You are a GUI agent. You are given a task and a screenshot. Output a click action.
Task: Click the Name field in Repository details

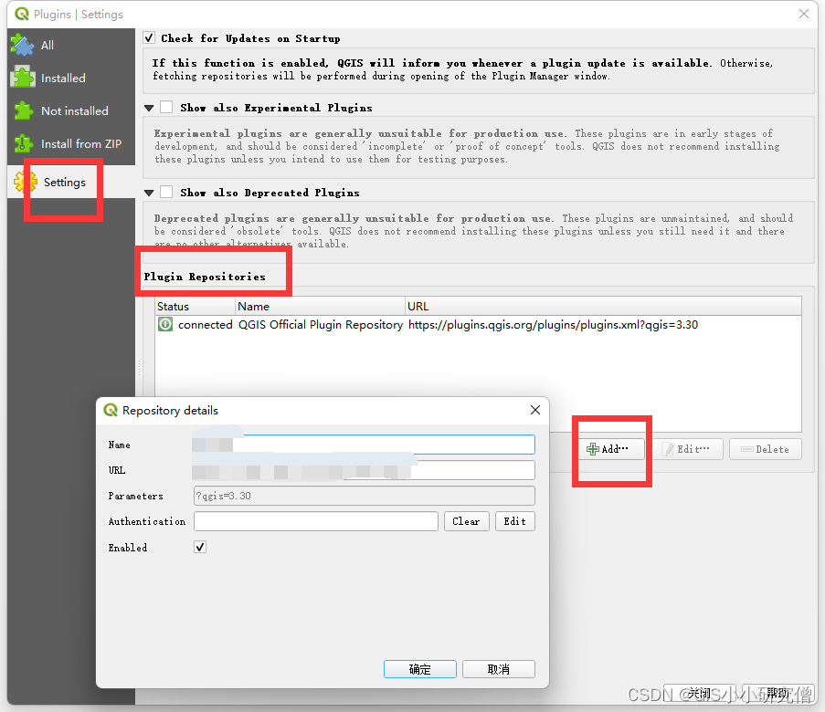pyautogui.click(x=365, y=445)
